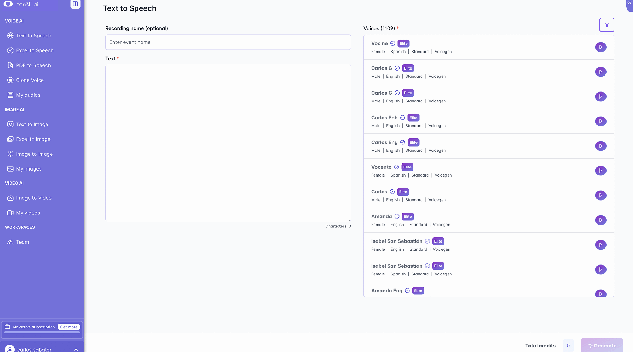Screen dimensions: 633x352
Task: Go to Excel to Speech
Action: click(35, 50)
